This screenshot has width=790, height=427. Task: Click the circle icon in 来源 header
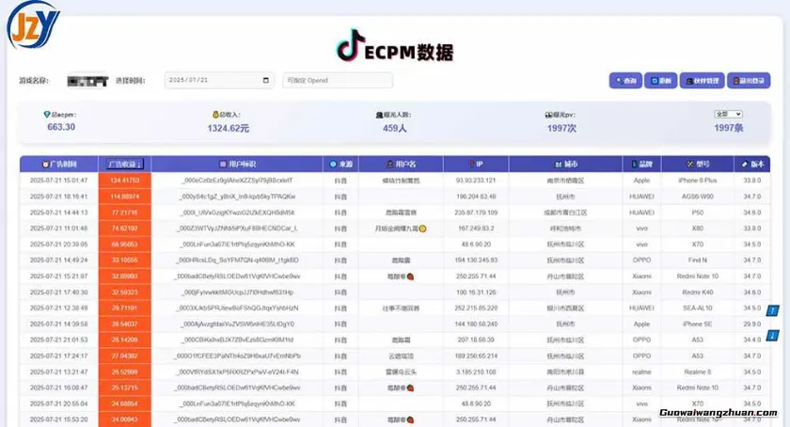pyautogui.click(x=333, y=165)
